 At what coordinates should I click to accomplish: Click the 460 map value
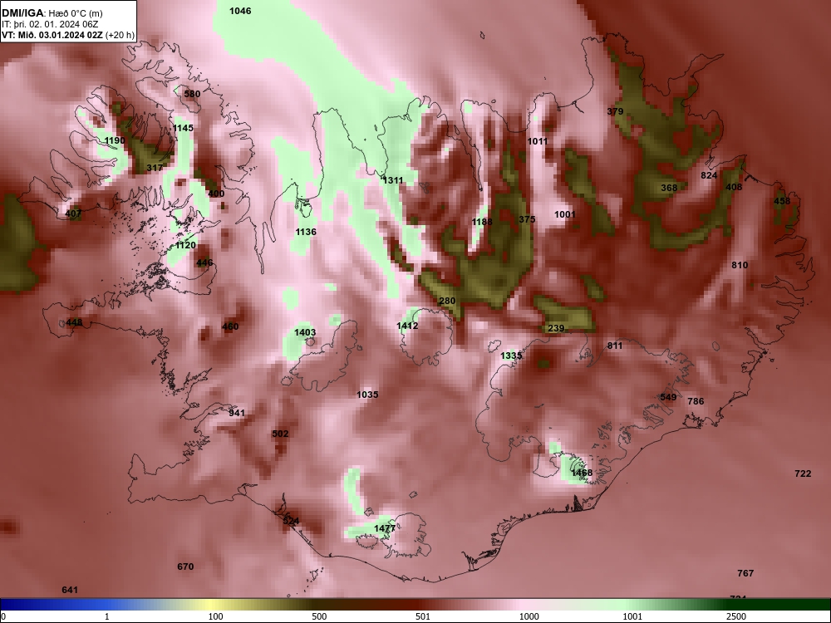pos(230,326)
